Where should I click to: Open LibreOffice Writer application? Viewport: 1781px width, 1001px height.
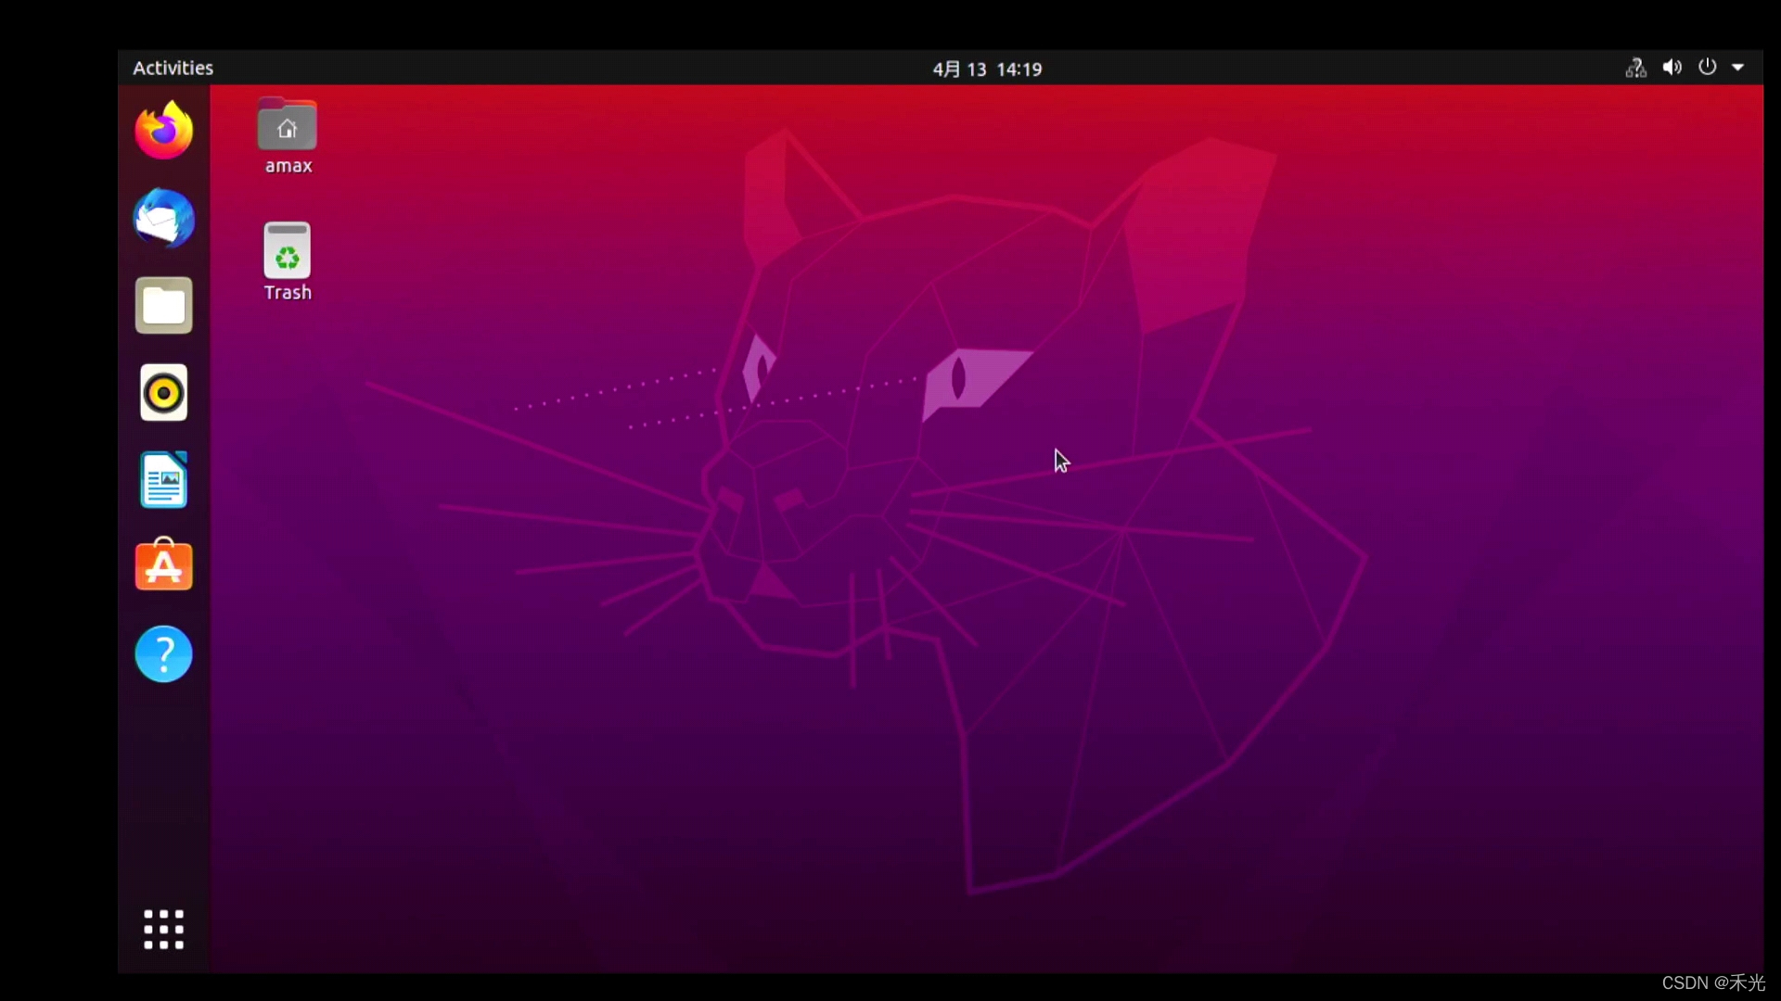pyautogui.click(x=162, y=480)
